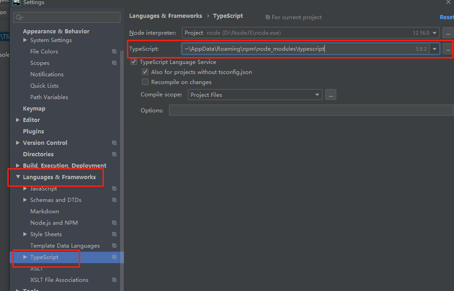Click project-level icon beside Style Sheets
Image resolution: width=454 pixels, height=291 pixels.
(115, 234)
